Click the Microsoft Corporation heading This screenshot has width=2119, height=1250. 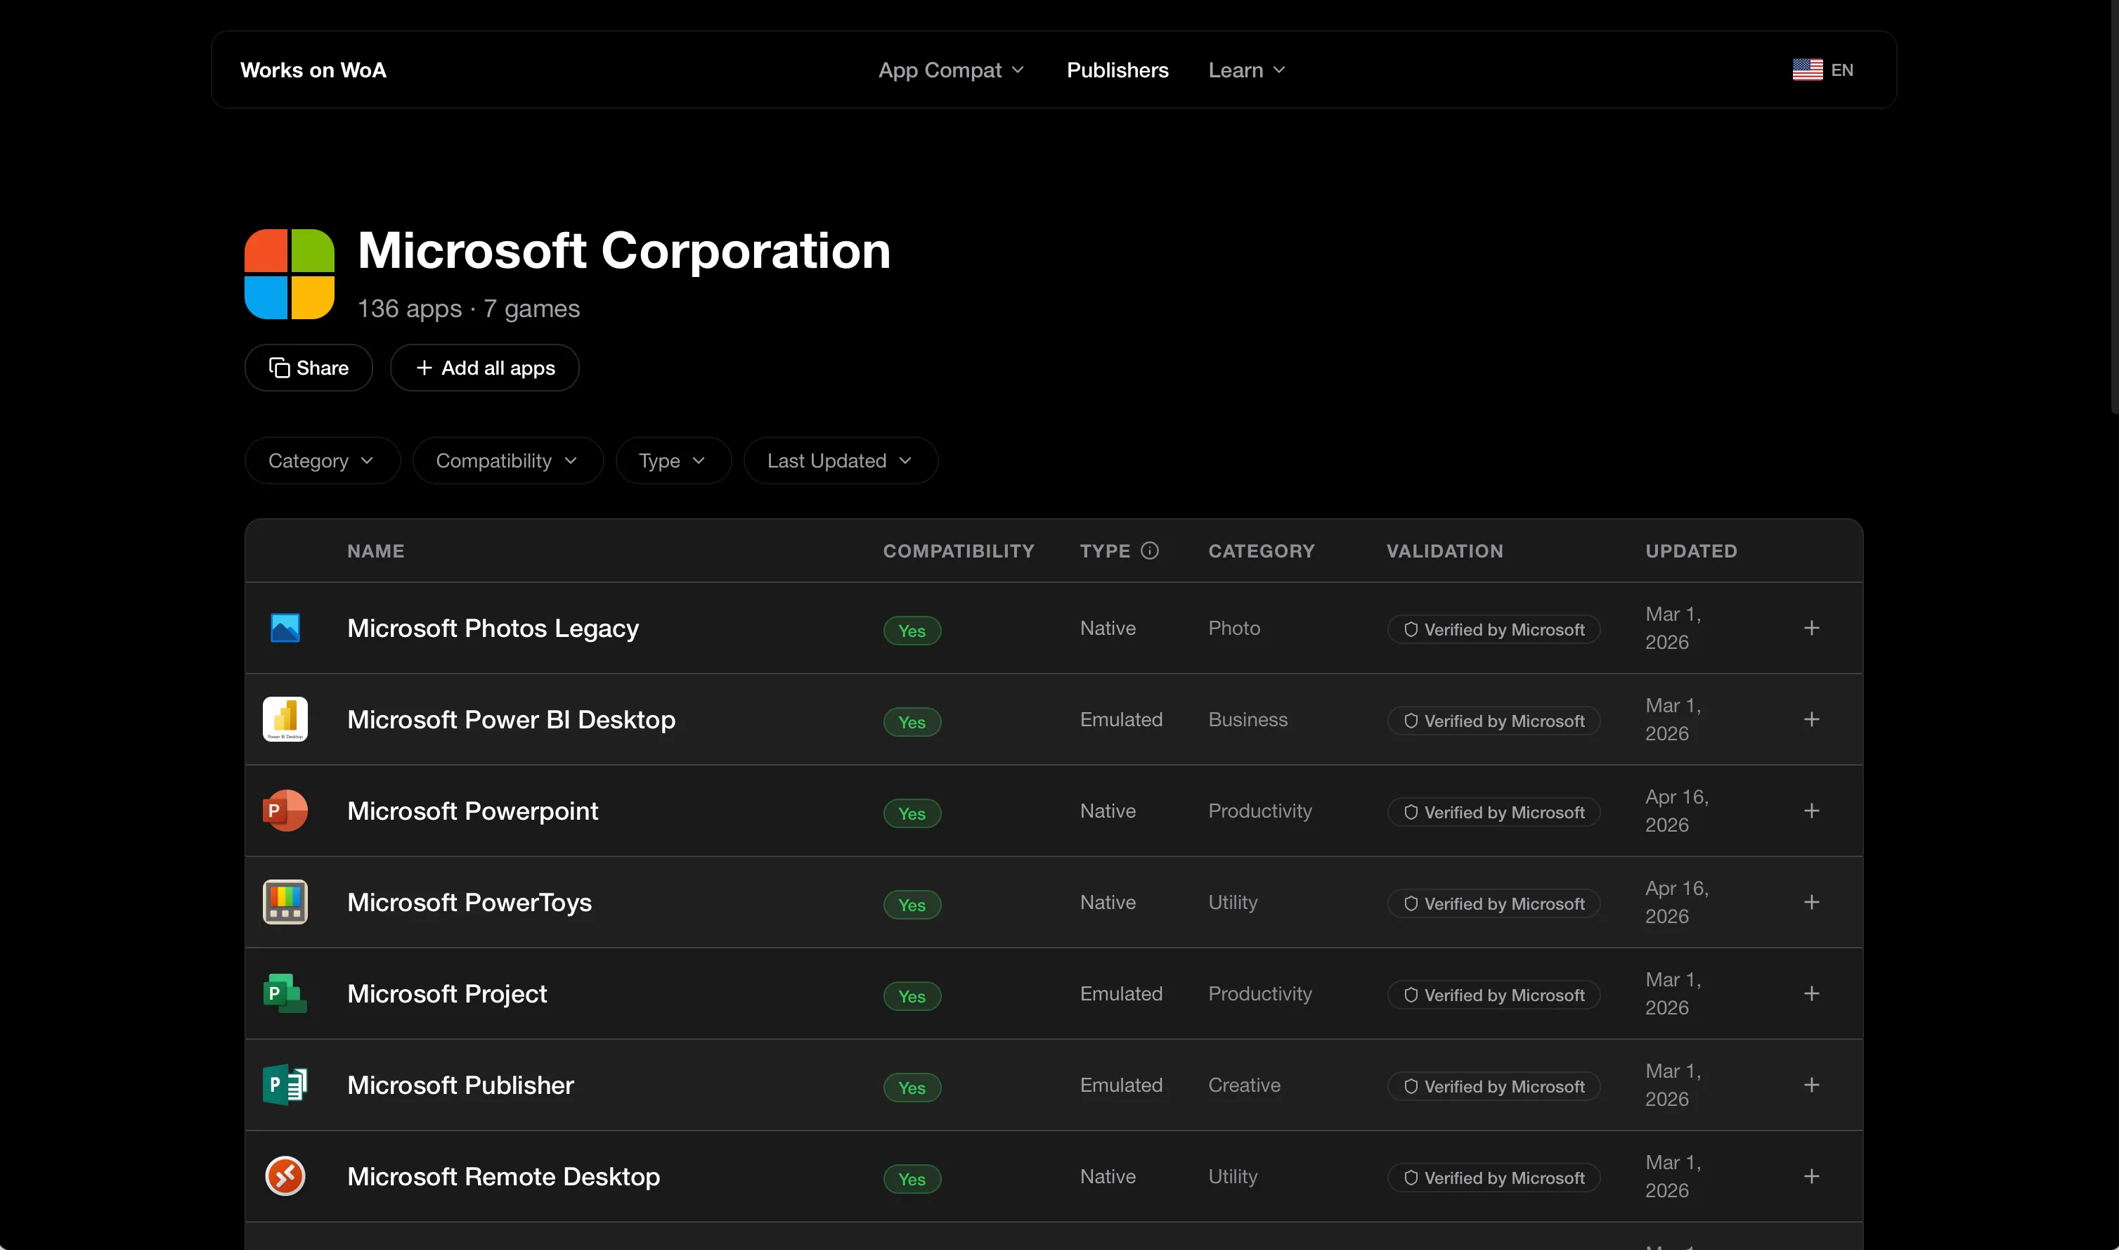(x=624, y=251)
